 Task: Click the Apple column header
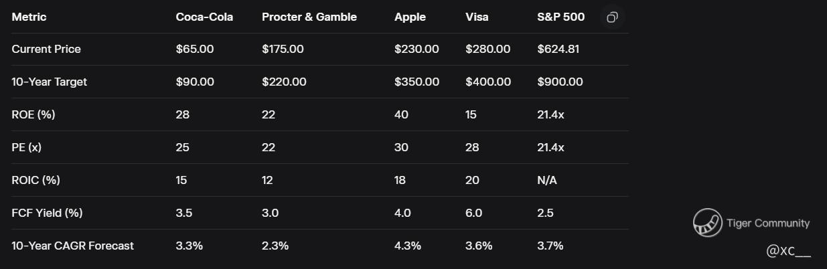[410, 17]
